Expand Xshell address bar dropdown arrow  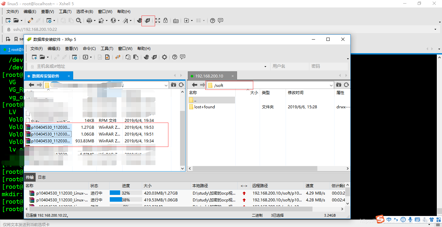point(436,29)
